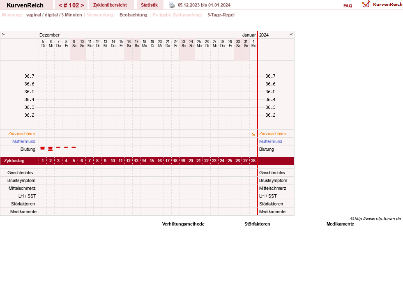Image resolution: width=403 pixels, height=281 pixels.
Task: Click the heavy bleeding mark on cycle day 1
Action: point(43,148)
